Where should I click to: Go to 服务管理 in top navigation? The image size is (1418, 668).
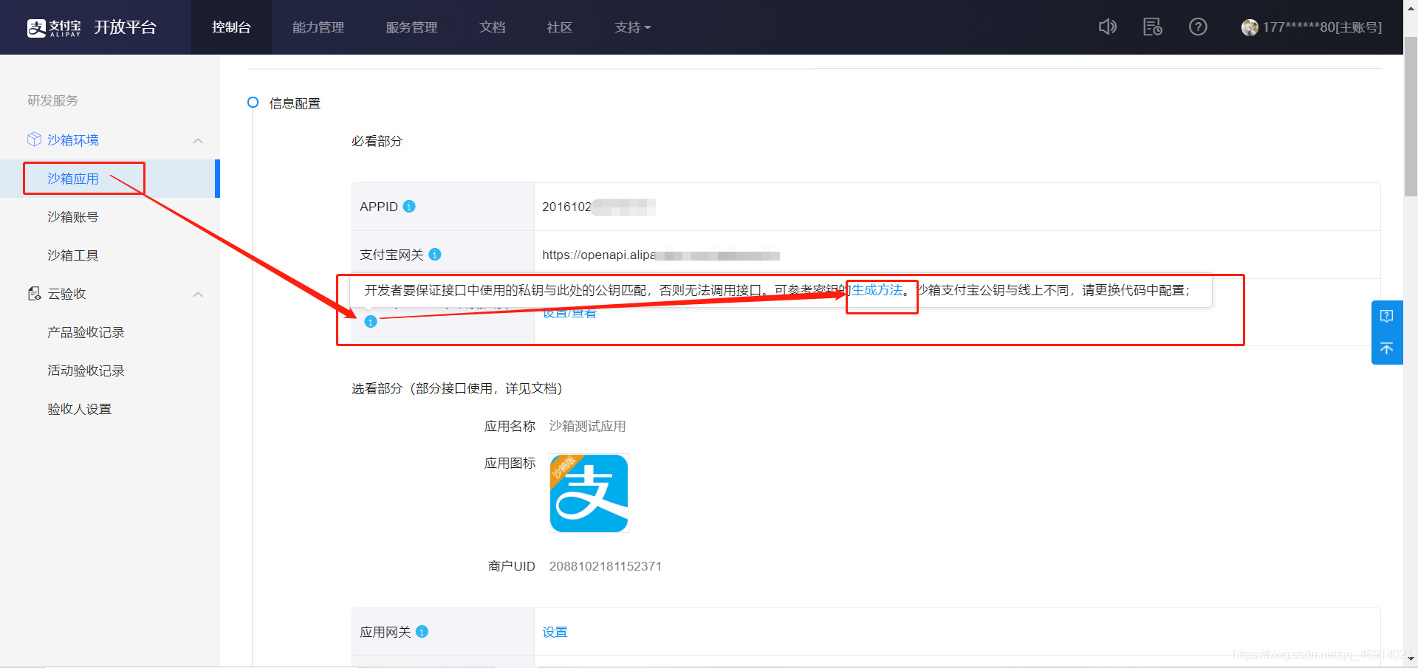click(411, 27)
